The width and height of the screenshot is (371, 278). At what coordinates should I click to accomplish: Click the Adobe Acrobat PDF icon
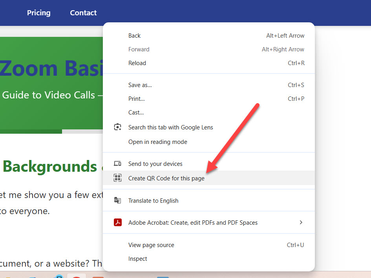117,222
